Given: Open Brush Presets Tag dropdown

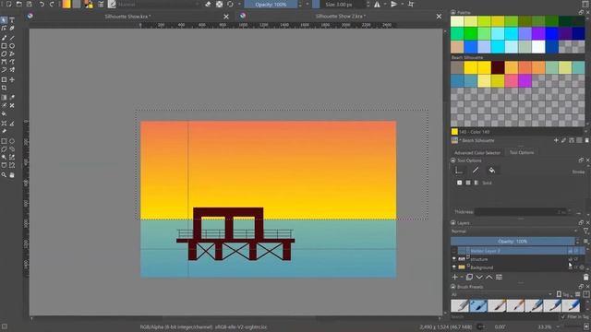Looking at the screenshot, I should [564, 294].
